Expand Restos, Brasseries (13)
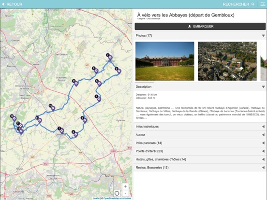This screenshot has height=200, width=267. pos(200,168)
